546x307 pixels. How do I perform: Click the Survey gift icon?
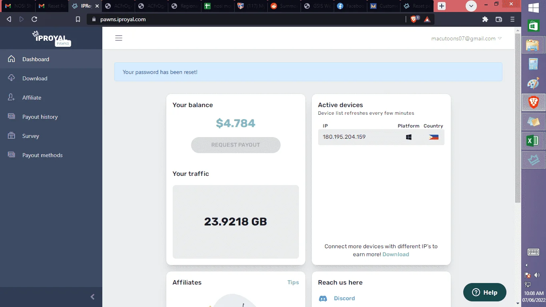pyautogui.click(x=12, y=136)
